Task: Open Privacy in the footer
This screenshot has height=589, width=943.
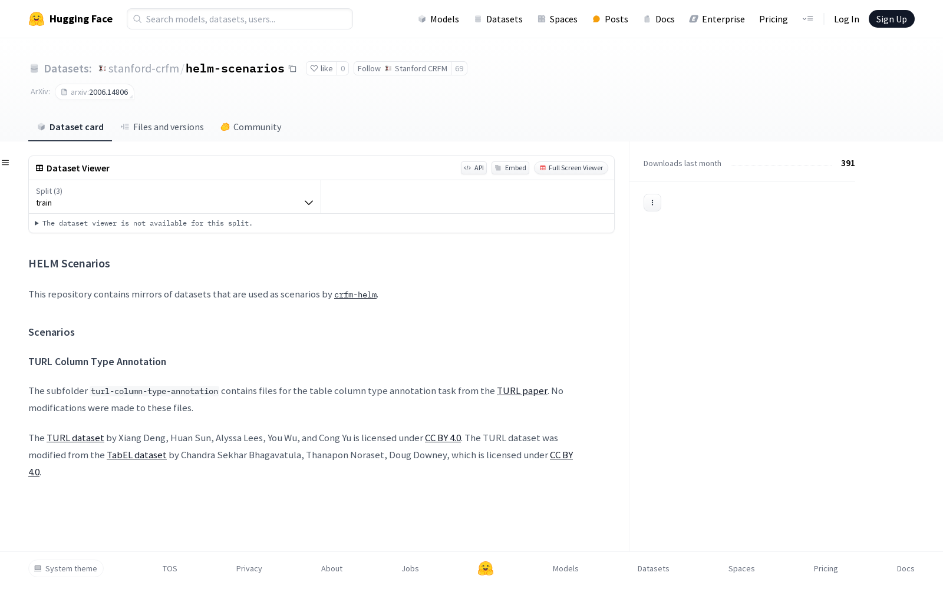Action: tap(249, 568)
